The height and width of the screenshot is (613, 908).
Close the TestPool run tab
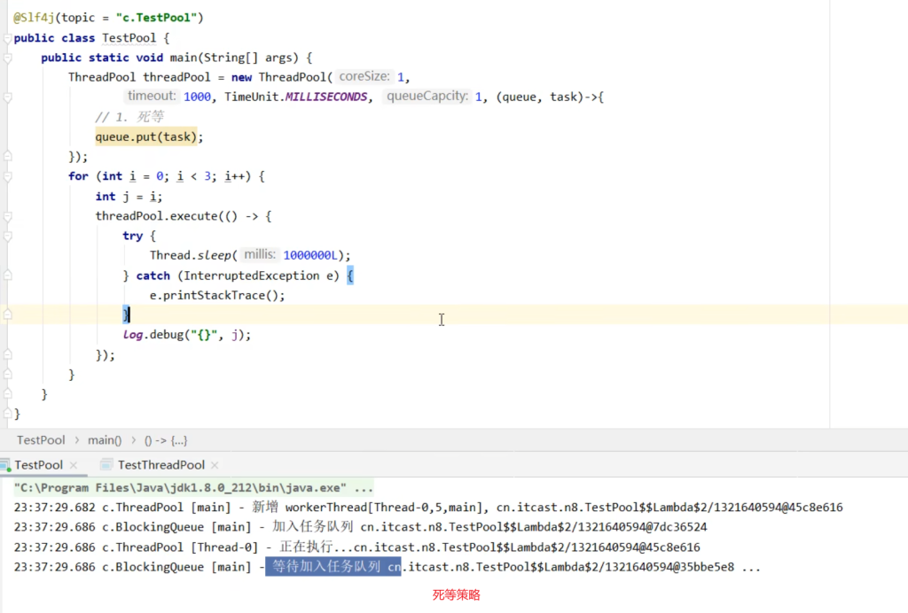pyautogui.click(x=74, y=465)
